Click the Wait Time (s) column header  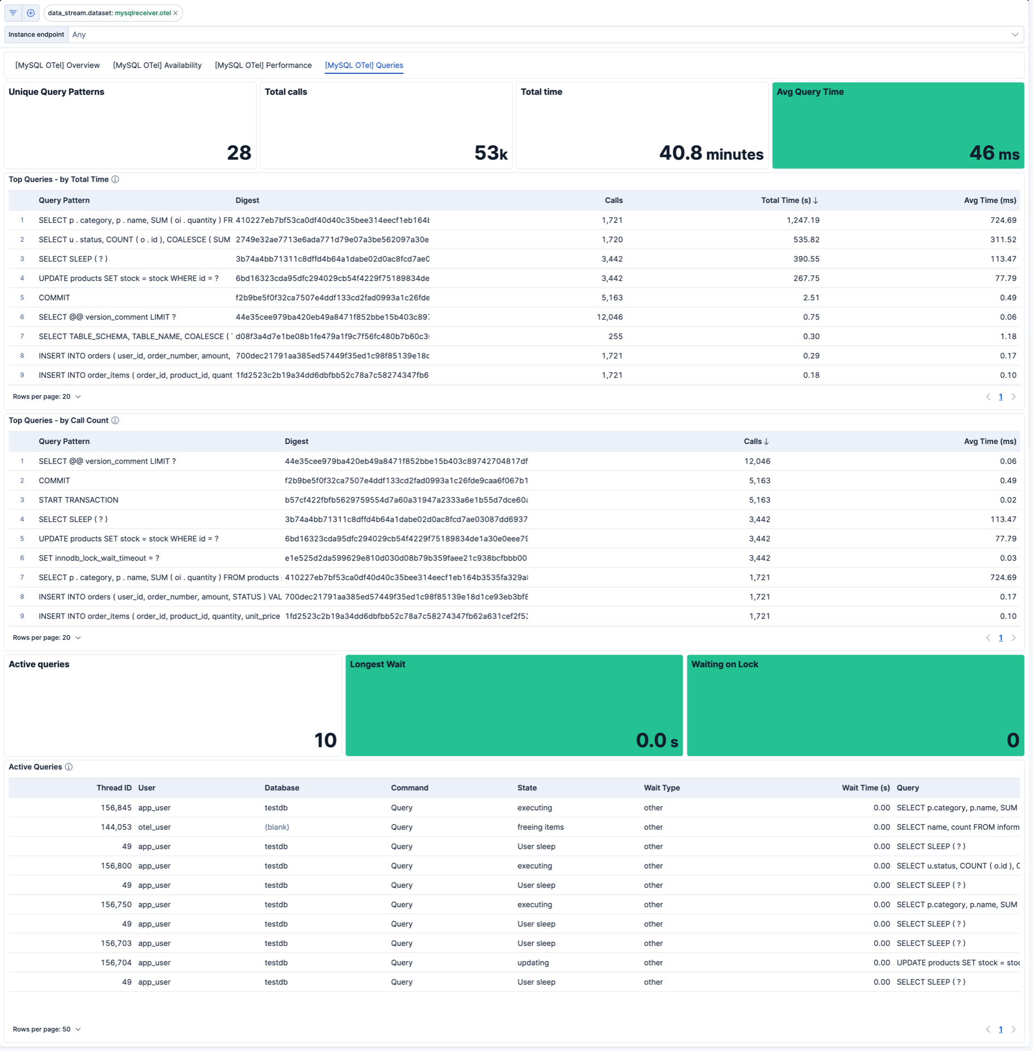pos(865,788)
